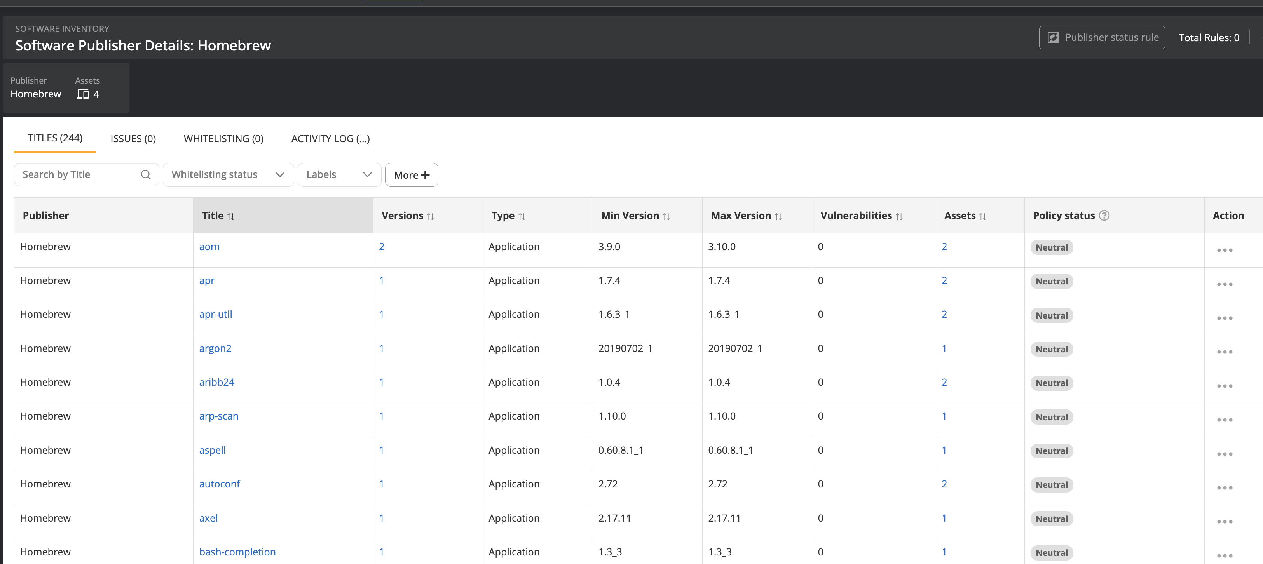Sort by Type column arrows
Image resolution: width=1263 pixels, height=564 pixels.
pyautogui.click(x=522, y=216)
